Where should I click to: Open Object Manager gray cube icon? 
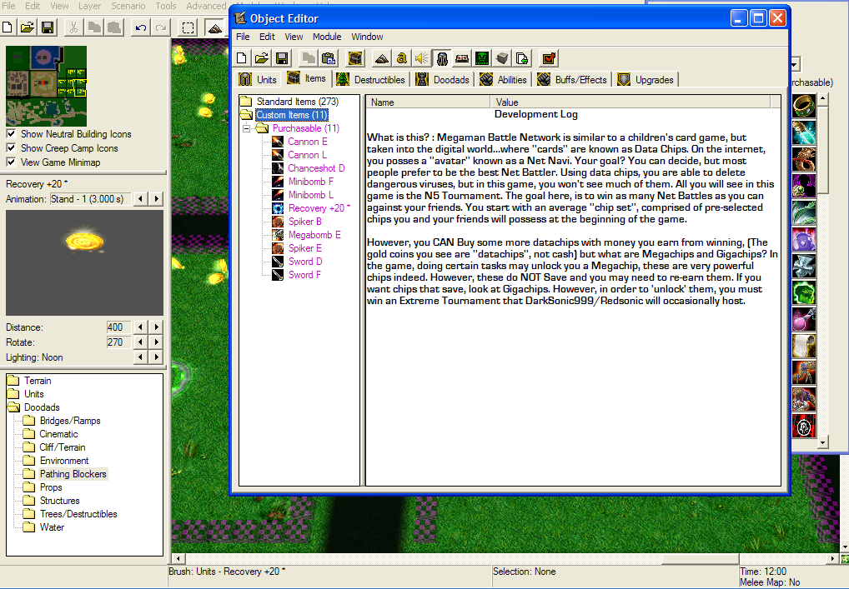pos(502,58)
